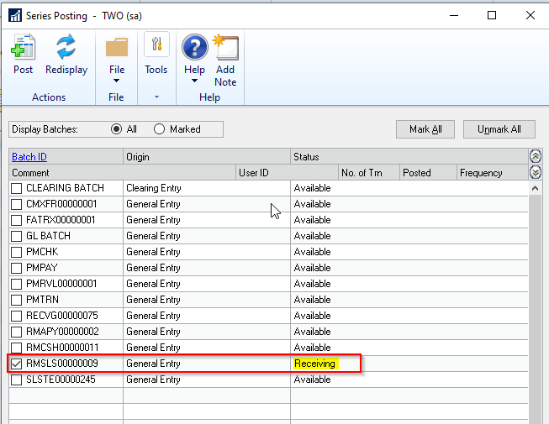The width and height of the screenshot is (549, 424).
Task: Collapse rows with the double up arrow icon
Action: (x=535, y=156)
